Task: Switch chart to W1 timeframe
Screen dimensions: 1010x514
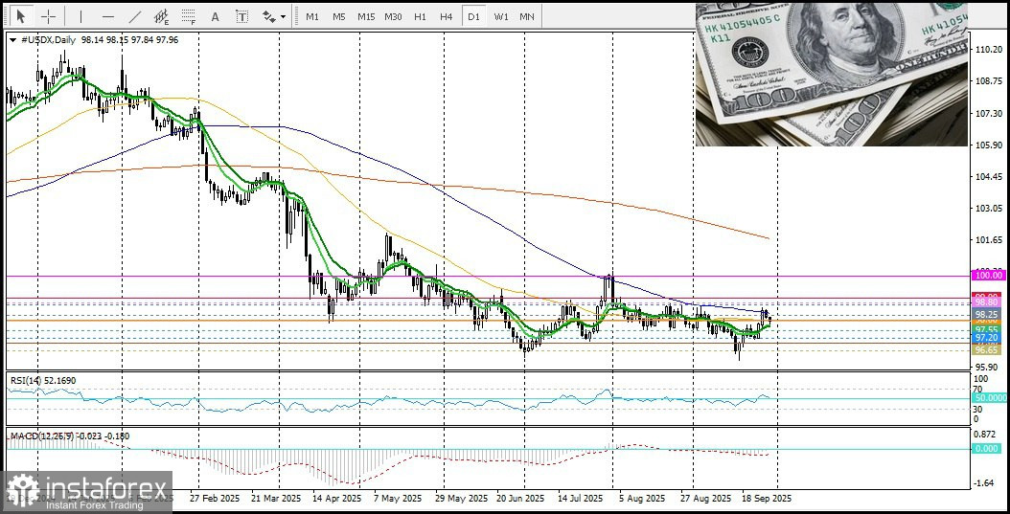Action: 500,16
